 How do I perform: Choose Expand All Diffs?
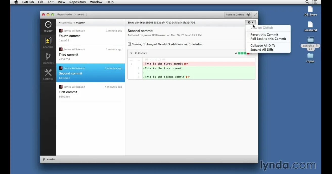pos(262,50)
